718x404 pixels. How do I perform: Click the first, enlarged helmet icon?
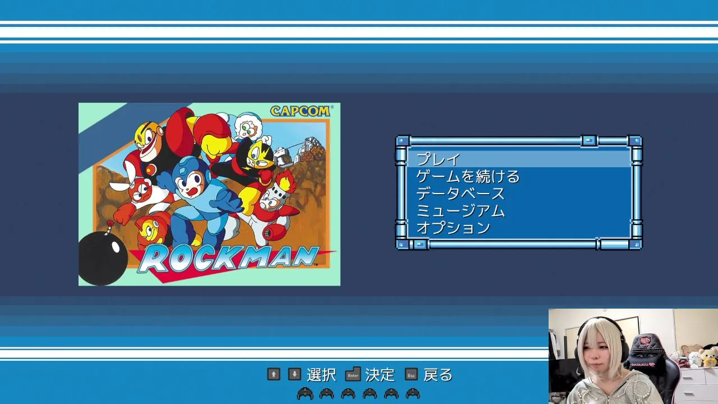tap(305, 393)
